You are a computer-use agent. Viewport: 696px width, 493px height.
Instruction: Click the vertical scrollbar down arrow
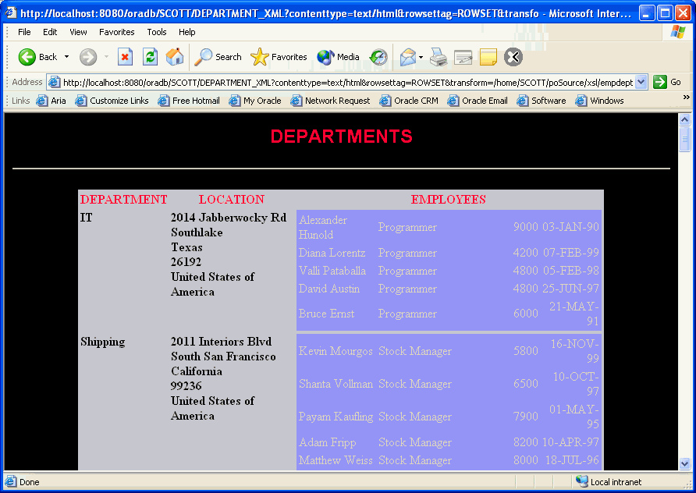click(685, 463)
